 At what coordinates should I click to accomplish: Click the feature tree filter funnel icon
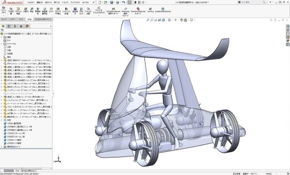(x=2, y=30)
